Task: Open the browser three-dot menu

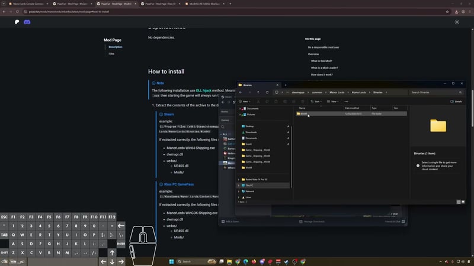Action: coord(470,12)
